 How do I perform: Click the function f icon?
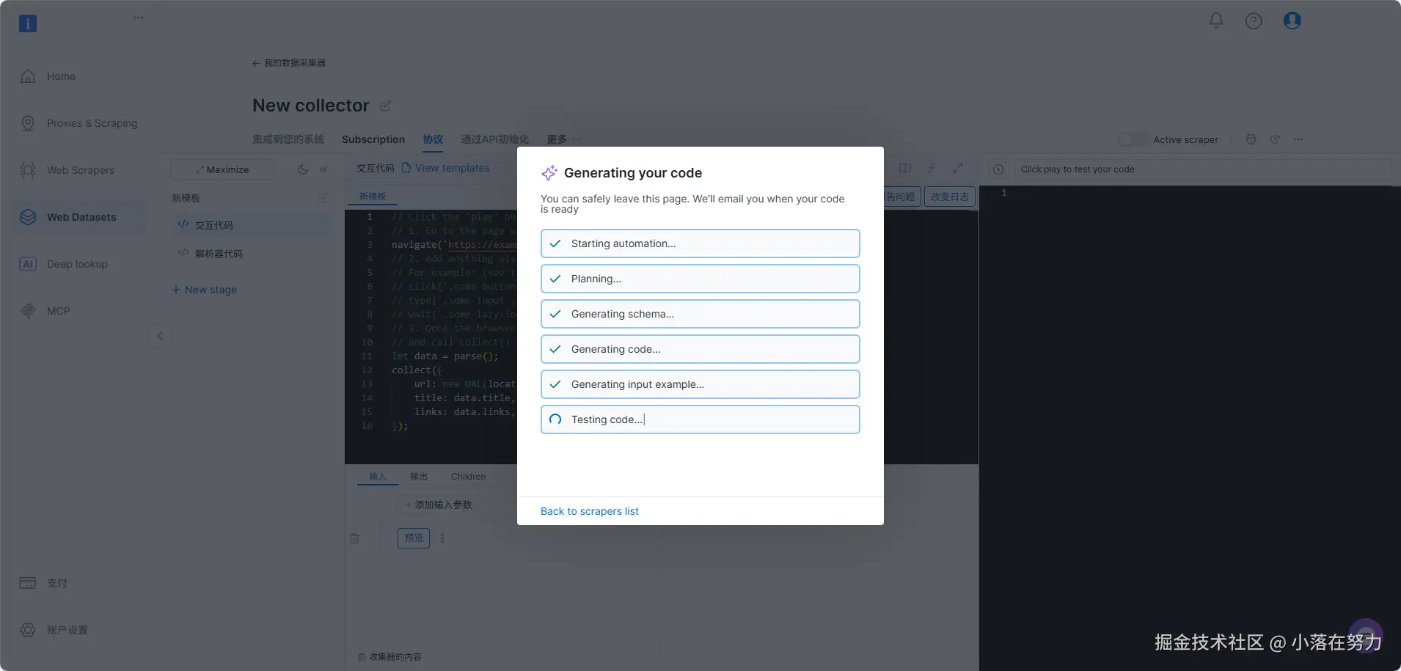(932, 168)
